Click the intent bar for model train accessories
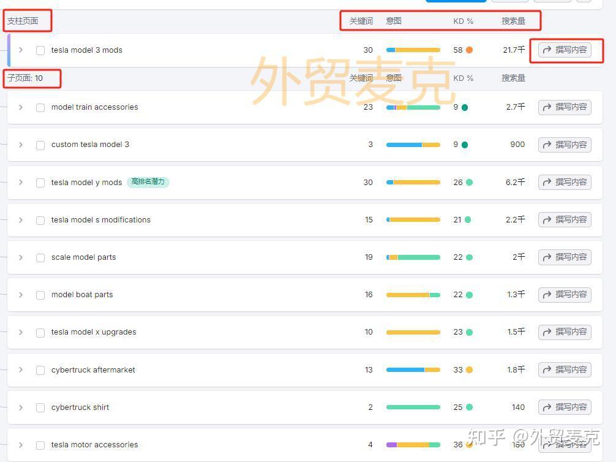This screenshot has height=462, width=616. pos(413,107)
